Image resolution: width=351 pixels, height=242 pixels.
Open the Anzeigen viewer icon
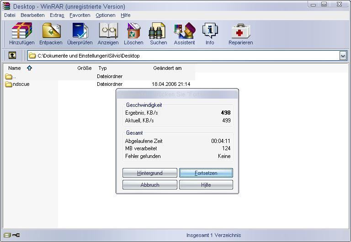pos(108,31)
